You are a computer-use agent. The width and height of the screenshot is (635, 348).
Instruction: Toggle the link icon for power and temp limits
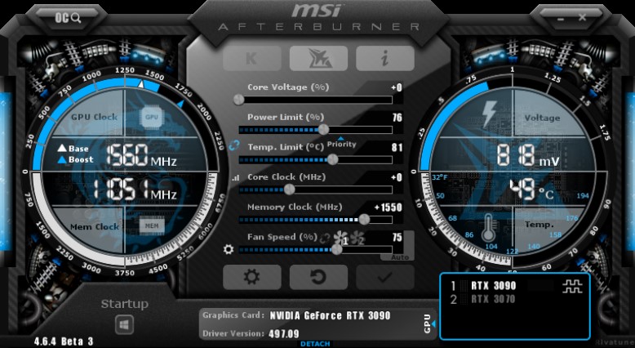233,145
